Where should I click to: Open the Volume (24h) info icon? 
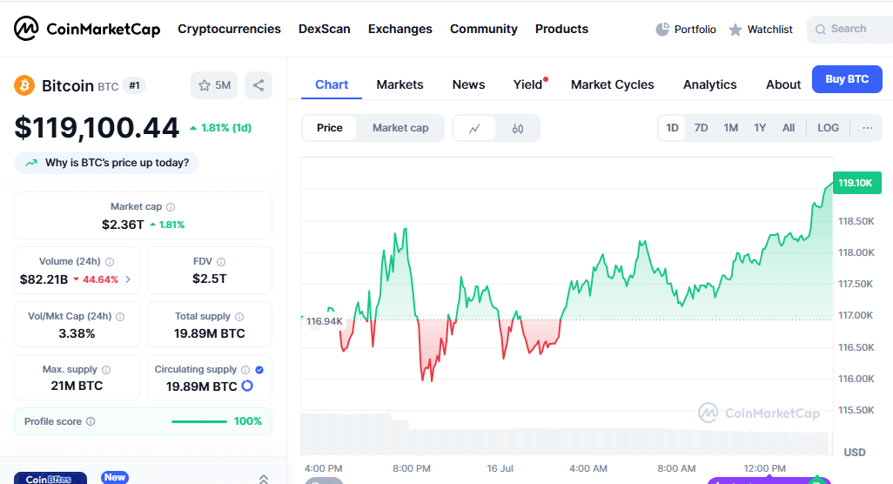110,261
